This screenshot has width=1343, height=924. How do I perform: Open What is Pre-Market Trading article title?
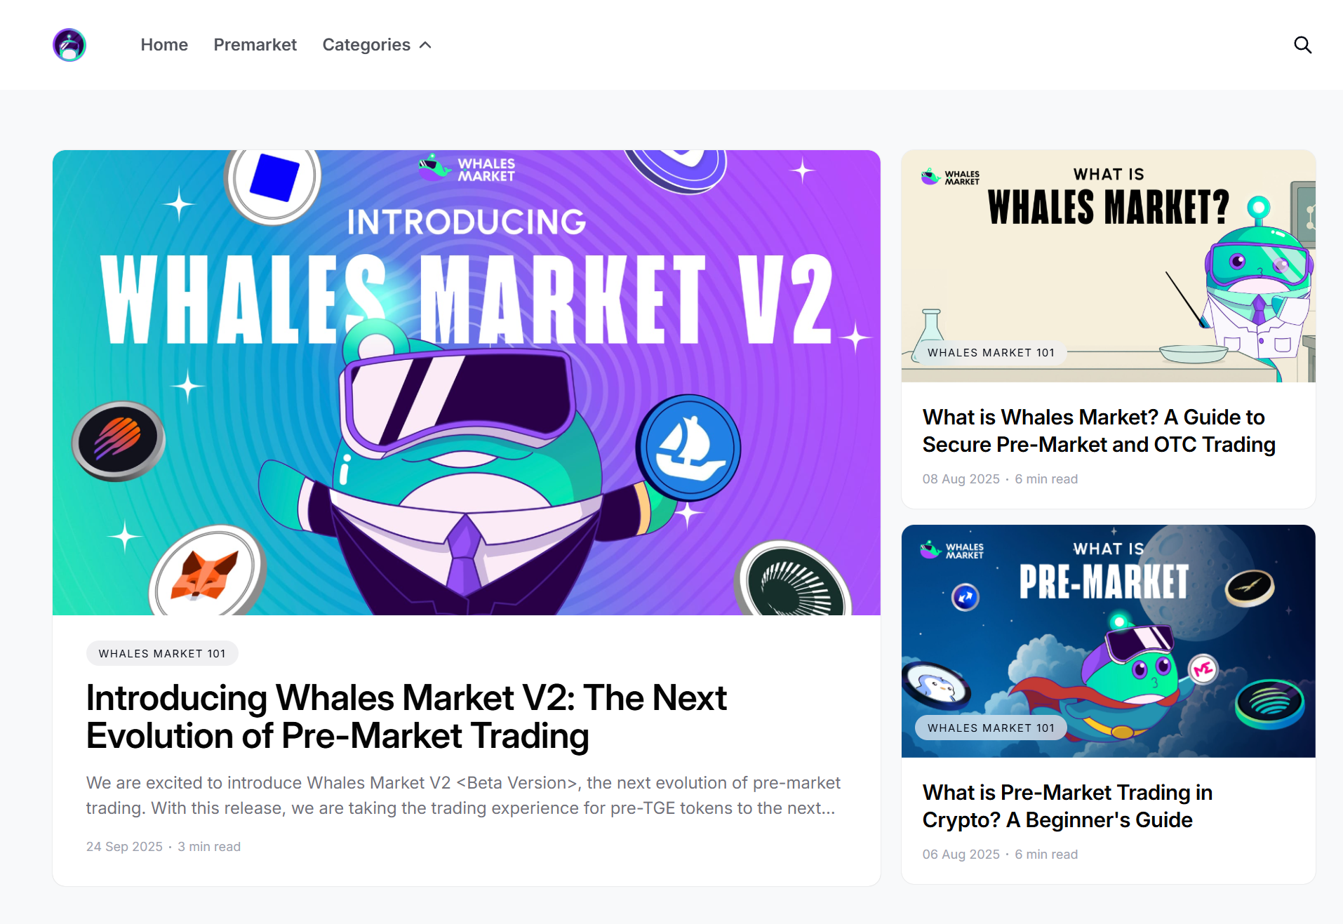point(1067,806)
